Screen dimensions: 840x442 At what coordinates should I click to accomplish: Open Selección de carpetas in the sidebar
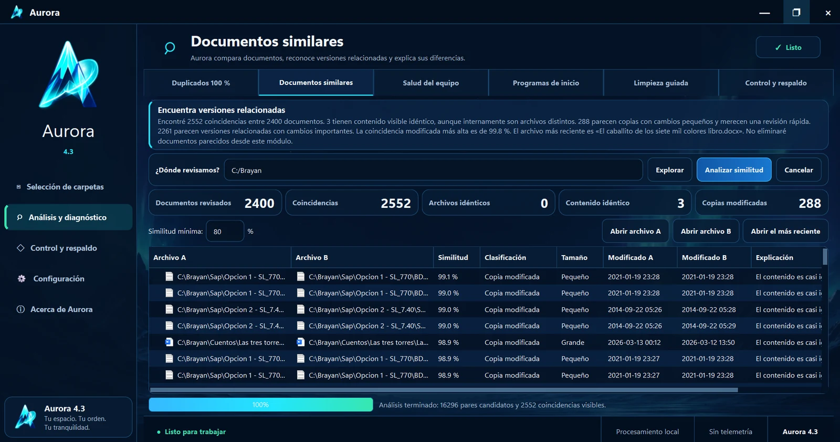coord(68,187)
